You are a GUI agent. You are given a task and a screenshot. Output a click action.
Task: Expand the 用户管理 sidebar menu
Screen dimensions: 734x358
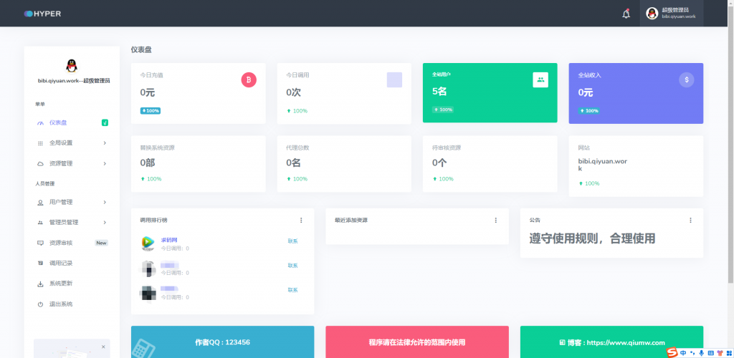point(72,203)
